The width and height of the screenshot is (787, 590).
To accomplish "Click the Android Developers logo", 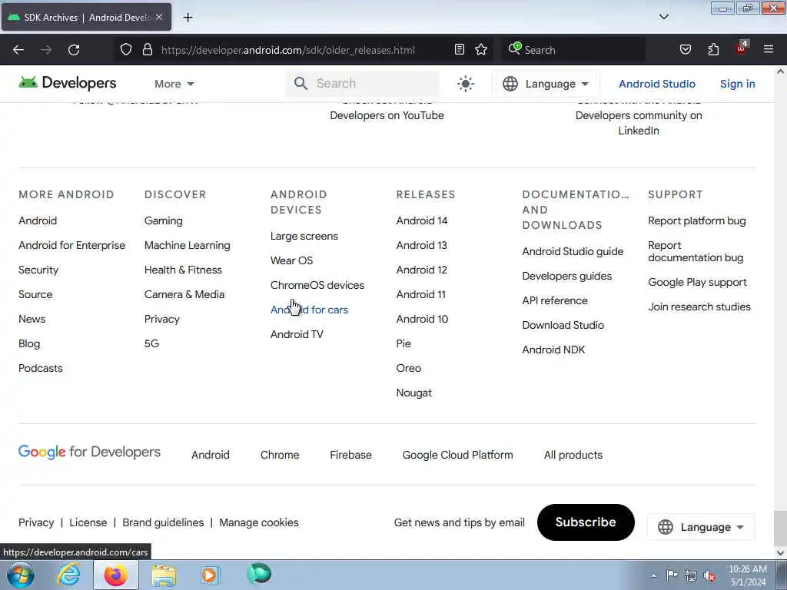I will click(x=68, y=83).
